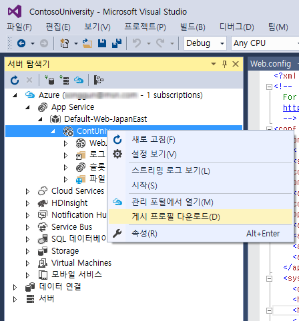Viewport: 299px width, 321px height.
Task: Open the 빌드(B) menu
Action: click(x=193, y=27)
